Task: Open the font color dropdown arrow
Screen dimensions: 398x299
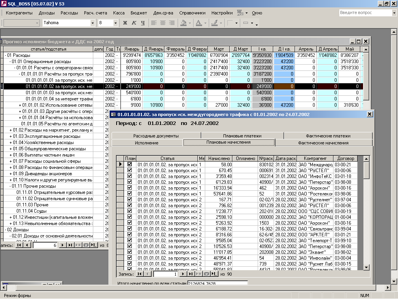Action: tap(205, 23)
